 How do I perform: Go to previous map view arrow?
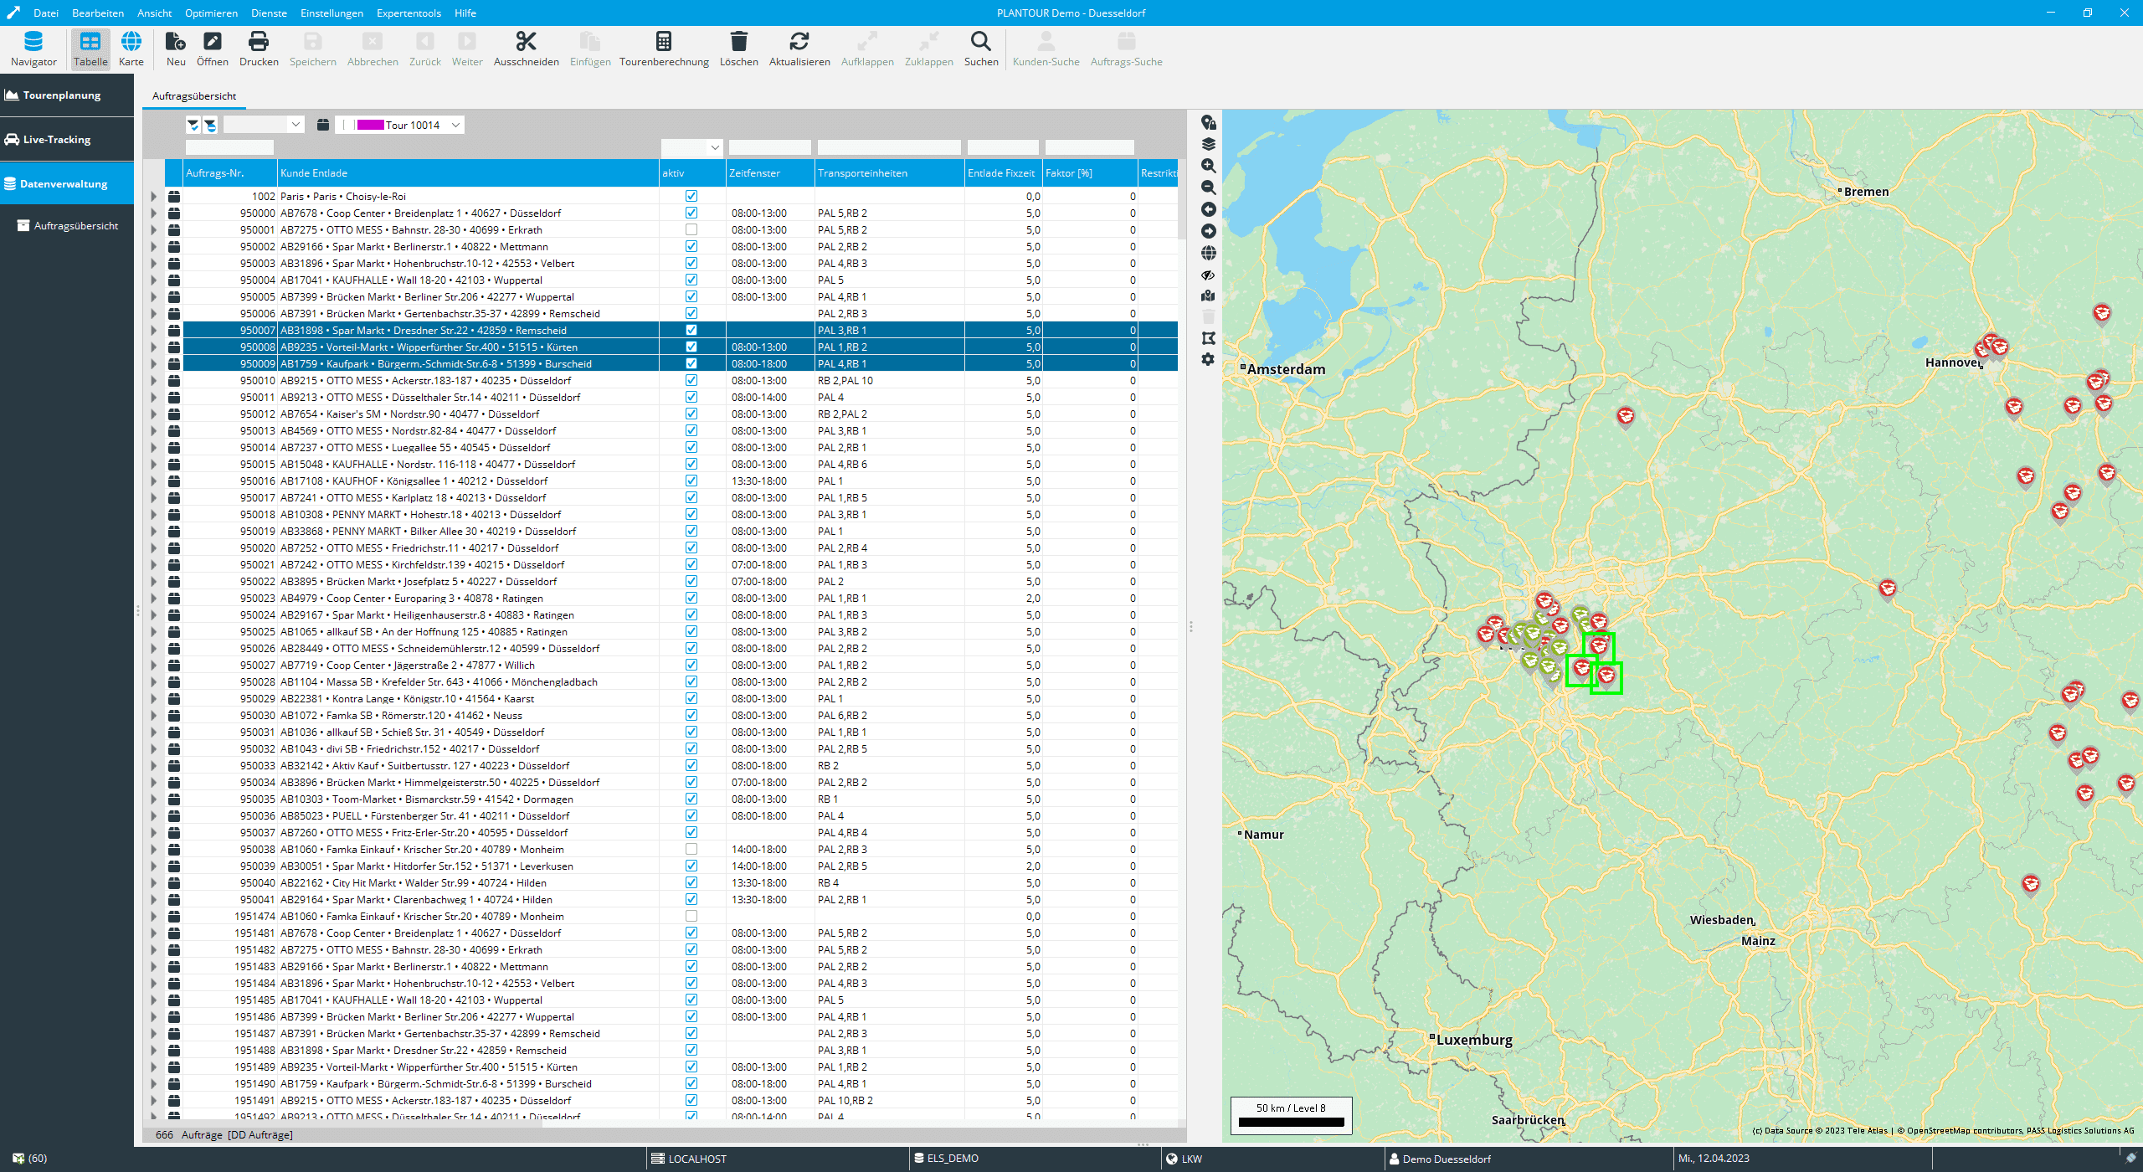[1208, 209]
